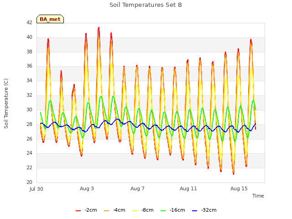Image resolution: width=292 pixels, height=219 pixels.
Task: Toggle the -2cm series in legend
Action: (x=86, y=210)
